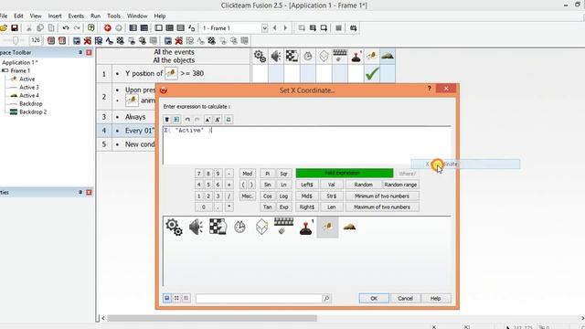Select the Active 4 mound object icon in dialog
Image resolution: width=585 pixels, height=329 pixels.
tap(349, 227)
